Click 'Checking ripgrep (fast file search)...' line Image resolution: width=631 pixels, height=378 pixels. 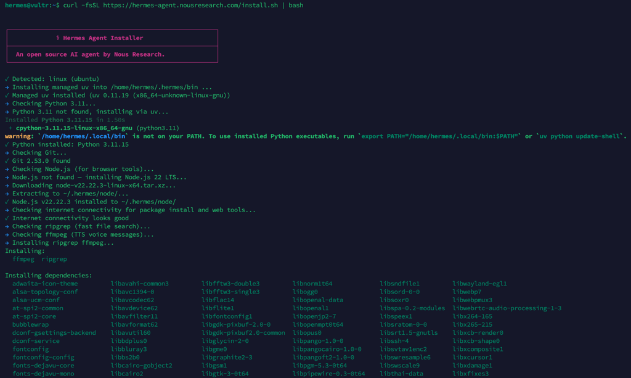78,226
